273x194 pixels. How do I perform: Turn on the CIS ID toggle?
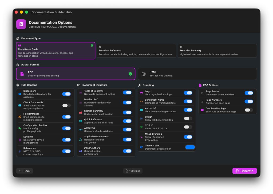tap(188, 118)
